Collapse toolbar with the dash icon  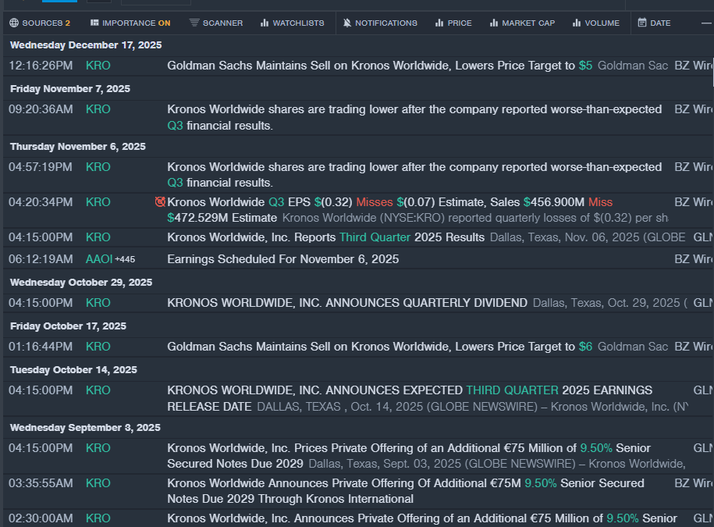706,23
